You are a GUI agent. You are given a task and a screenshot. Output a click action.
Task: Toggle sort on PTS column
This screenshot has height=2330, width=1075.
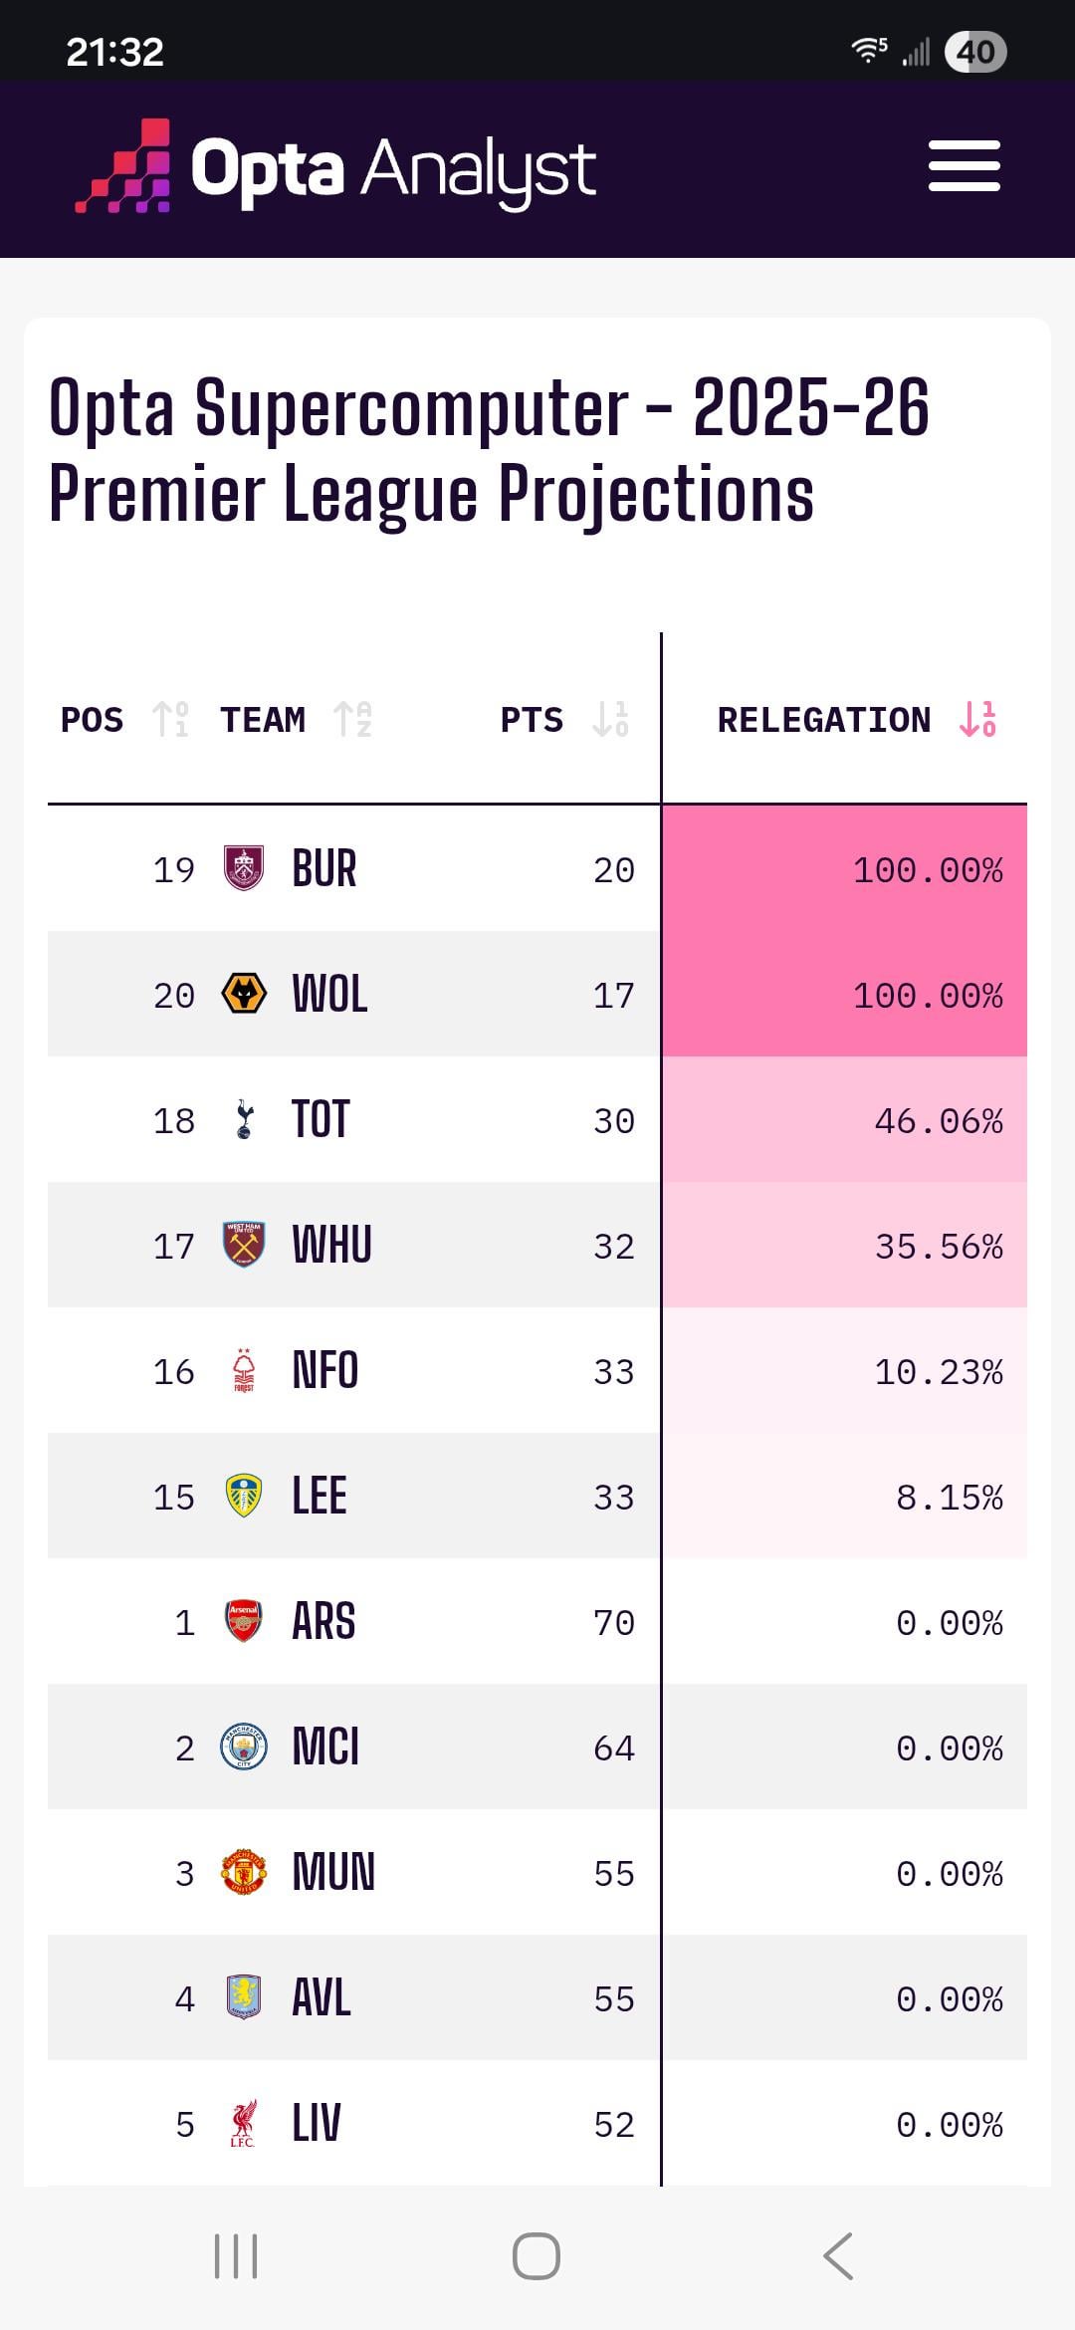[x=610, y=719]
